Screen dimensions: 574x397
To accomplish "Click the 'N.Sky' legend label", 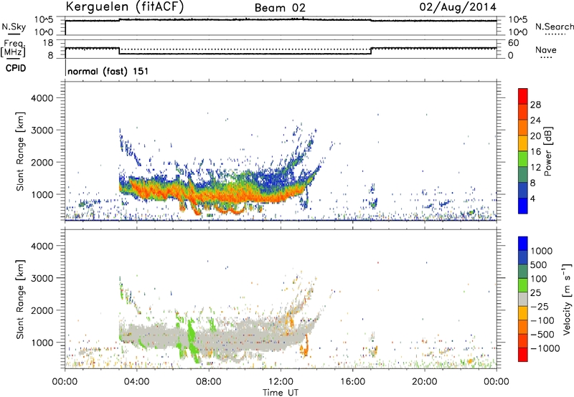I will click(x=14, y=27).
